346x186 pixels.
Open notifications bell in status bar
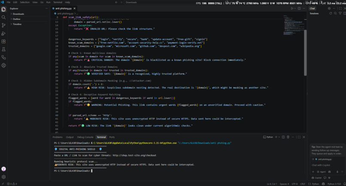coord(344,184)
